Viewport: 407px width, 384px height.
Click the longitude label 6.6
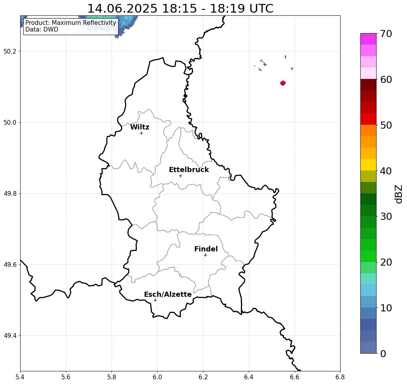[x=295, y=377]
